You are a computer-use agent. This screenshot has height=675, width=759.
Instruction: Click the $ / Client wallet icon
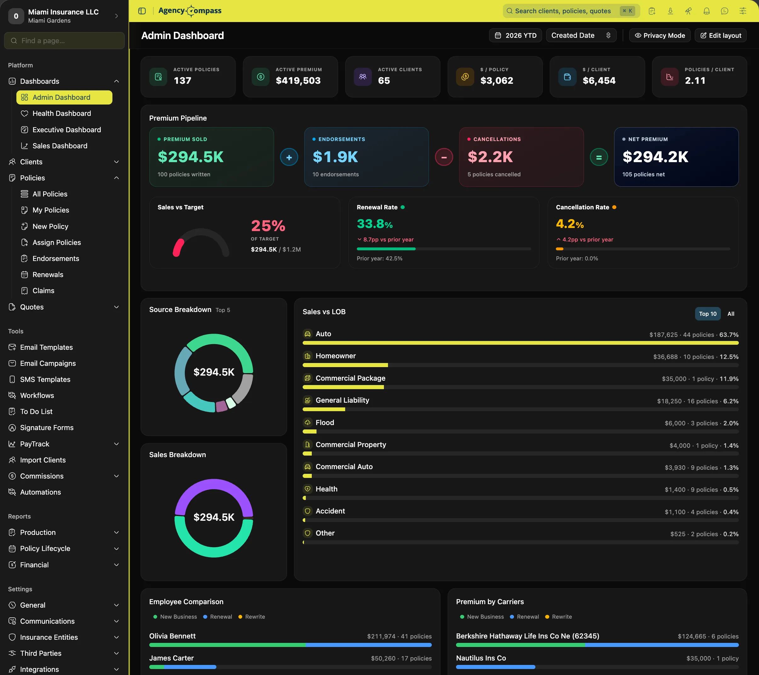point(568,77)
